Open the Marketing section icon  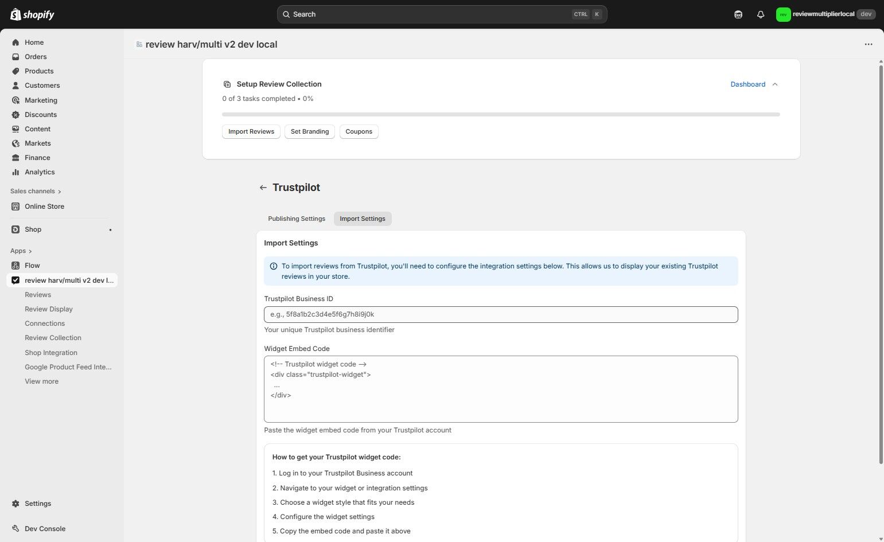point(15,100)
